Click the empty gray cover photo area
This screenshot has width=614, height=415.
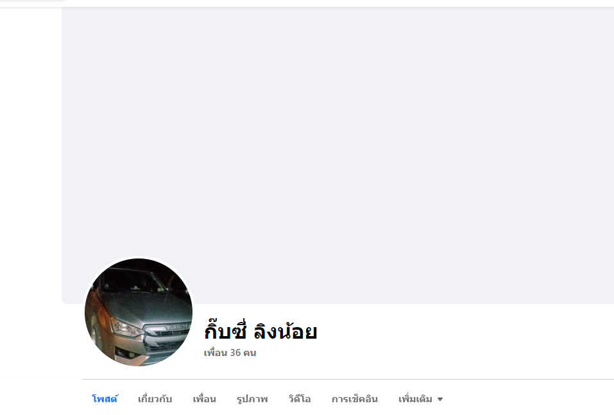pos(337,155)
